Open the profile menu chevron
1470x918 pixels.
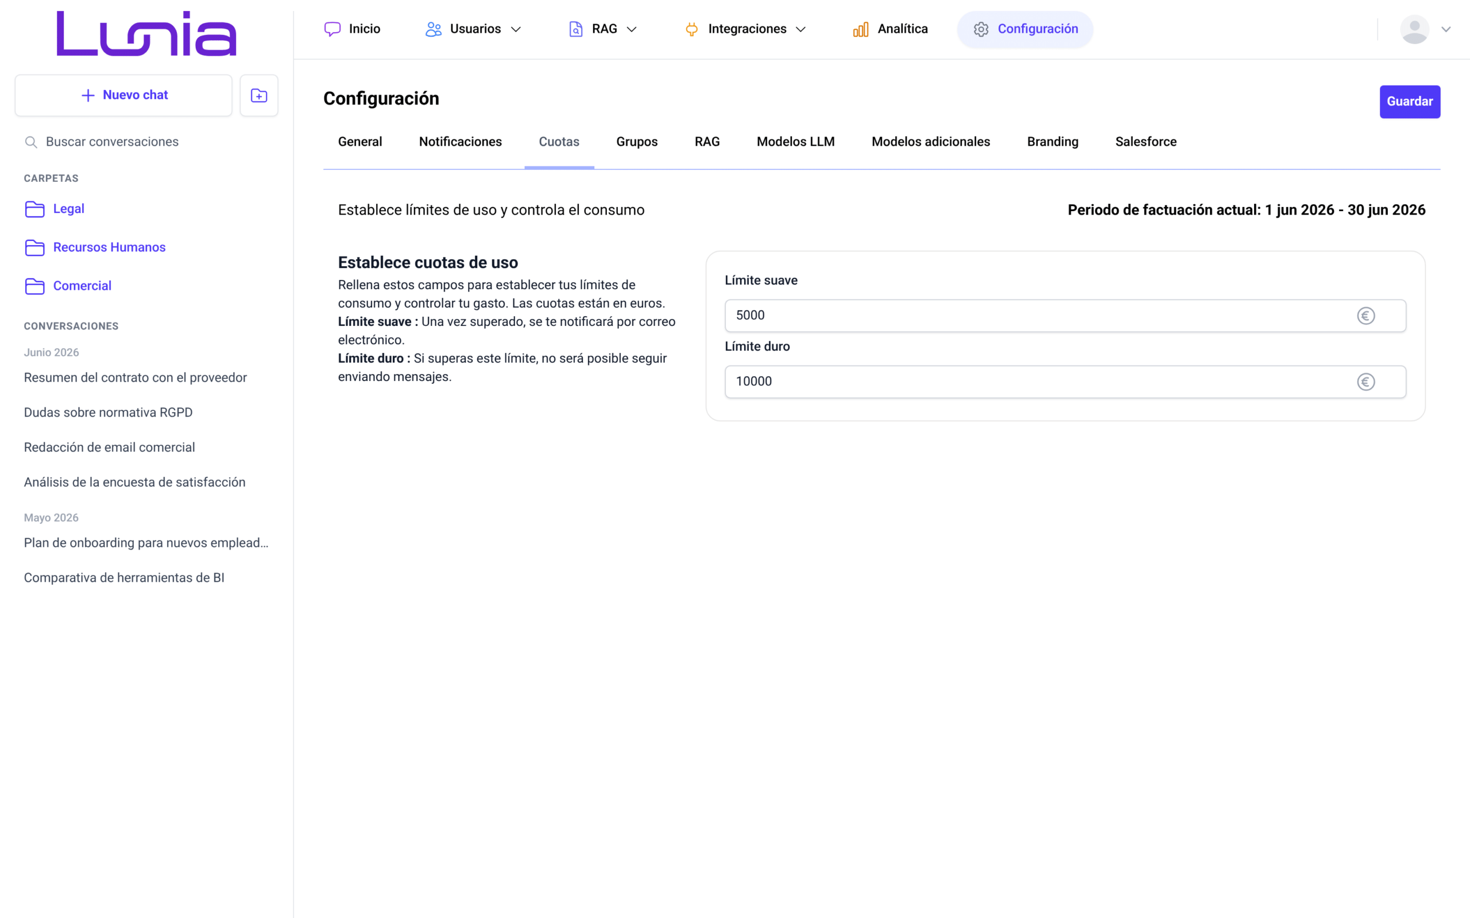click(x=1446, y=29)
